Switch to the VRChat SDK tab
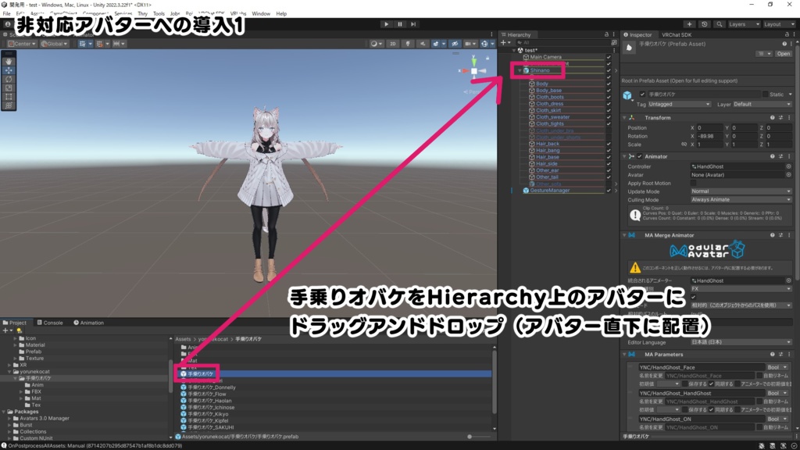The width and height of the screenshot is (800, 450). (677, 35)
